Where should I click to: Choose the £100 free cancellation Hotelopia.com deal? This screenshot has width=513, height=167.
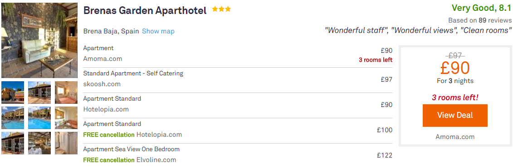[238, 130]
